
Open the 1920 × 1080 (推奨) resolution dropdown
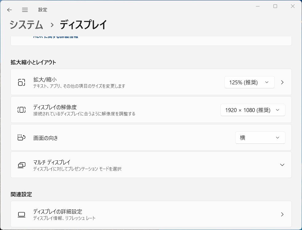[252, 110]
